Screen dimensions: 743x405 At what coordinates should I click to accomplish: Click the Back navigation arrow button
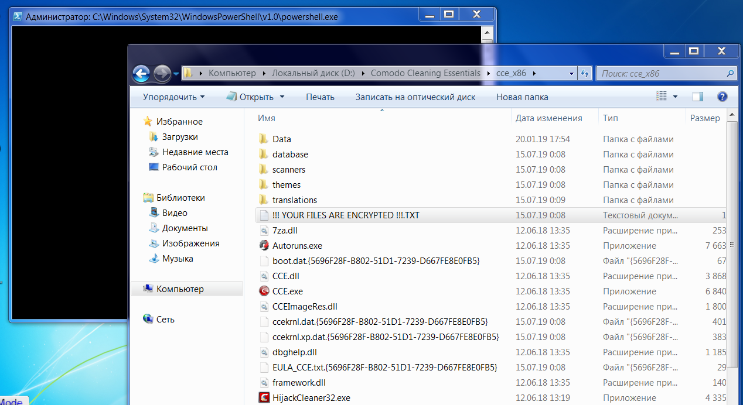click(x=142, y=74)
